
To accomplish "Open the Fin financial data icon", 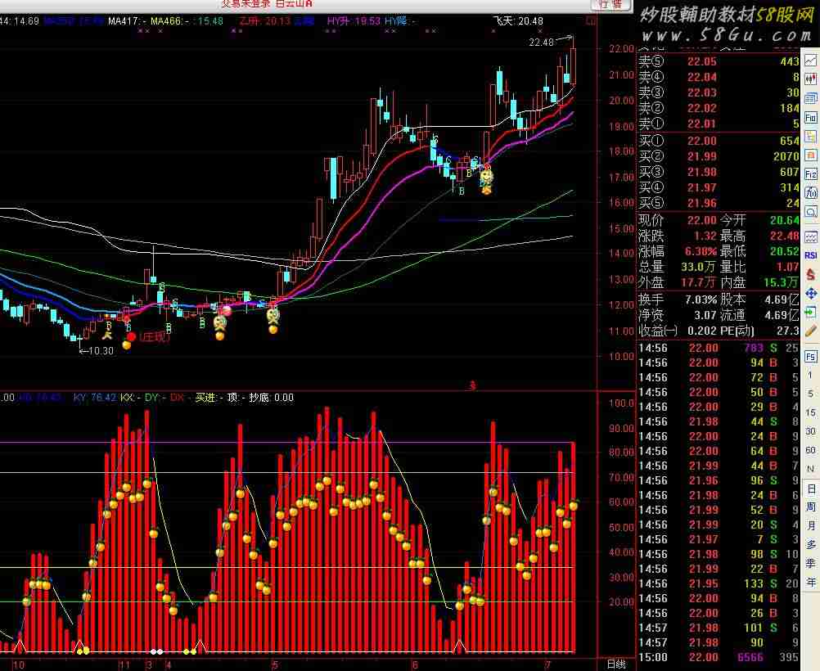I will pyautogui.click(x=811, y=117).
